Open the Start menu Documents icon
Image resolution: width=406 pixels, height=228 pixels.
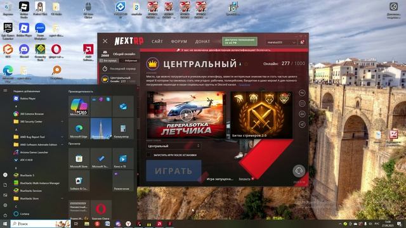5,185
